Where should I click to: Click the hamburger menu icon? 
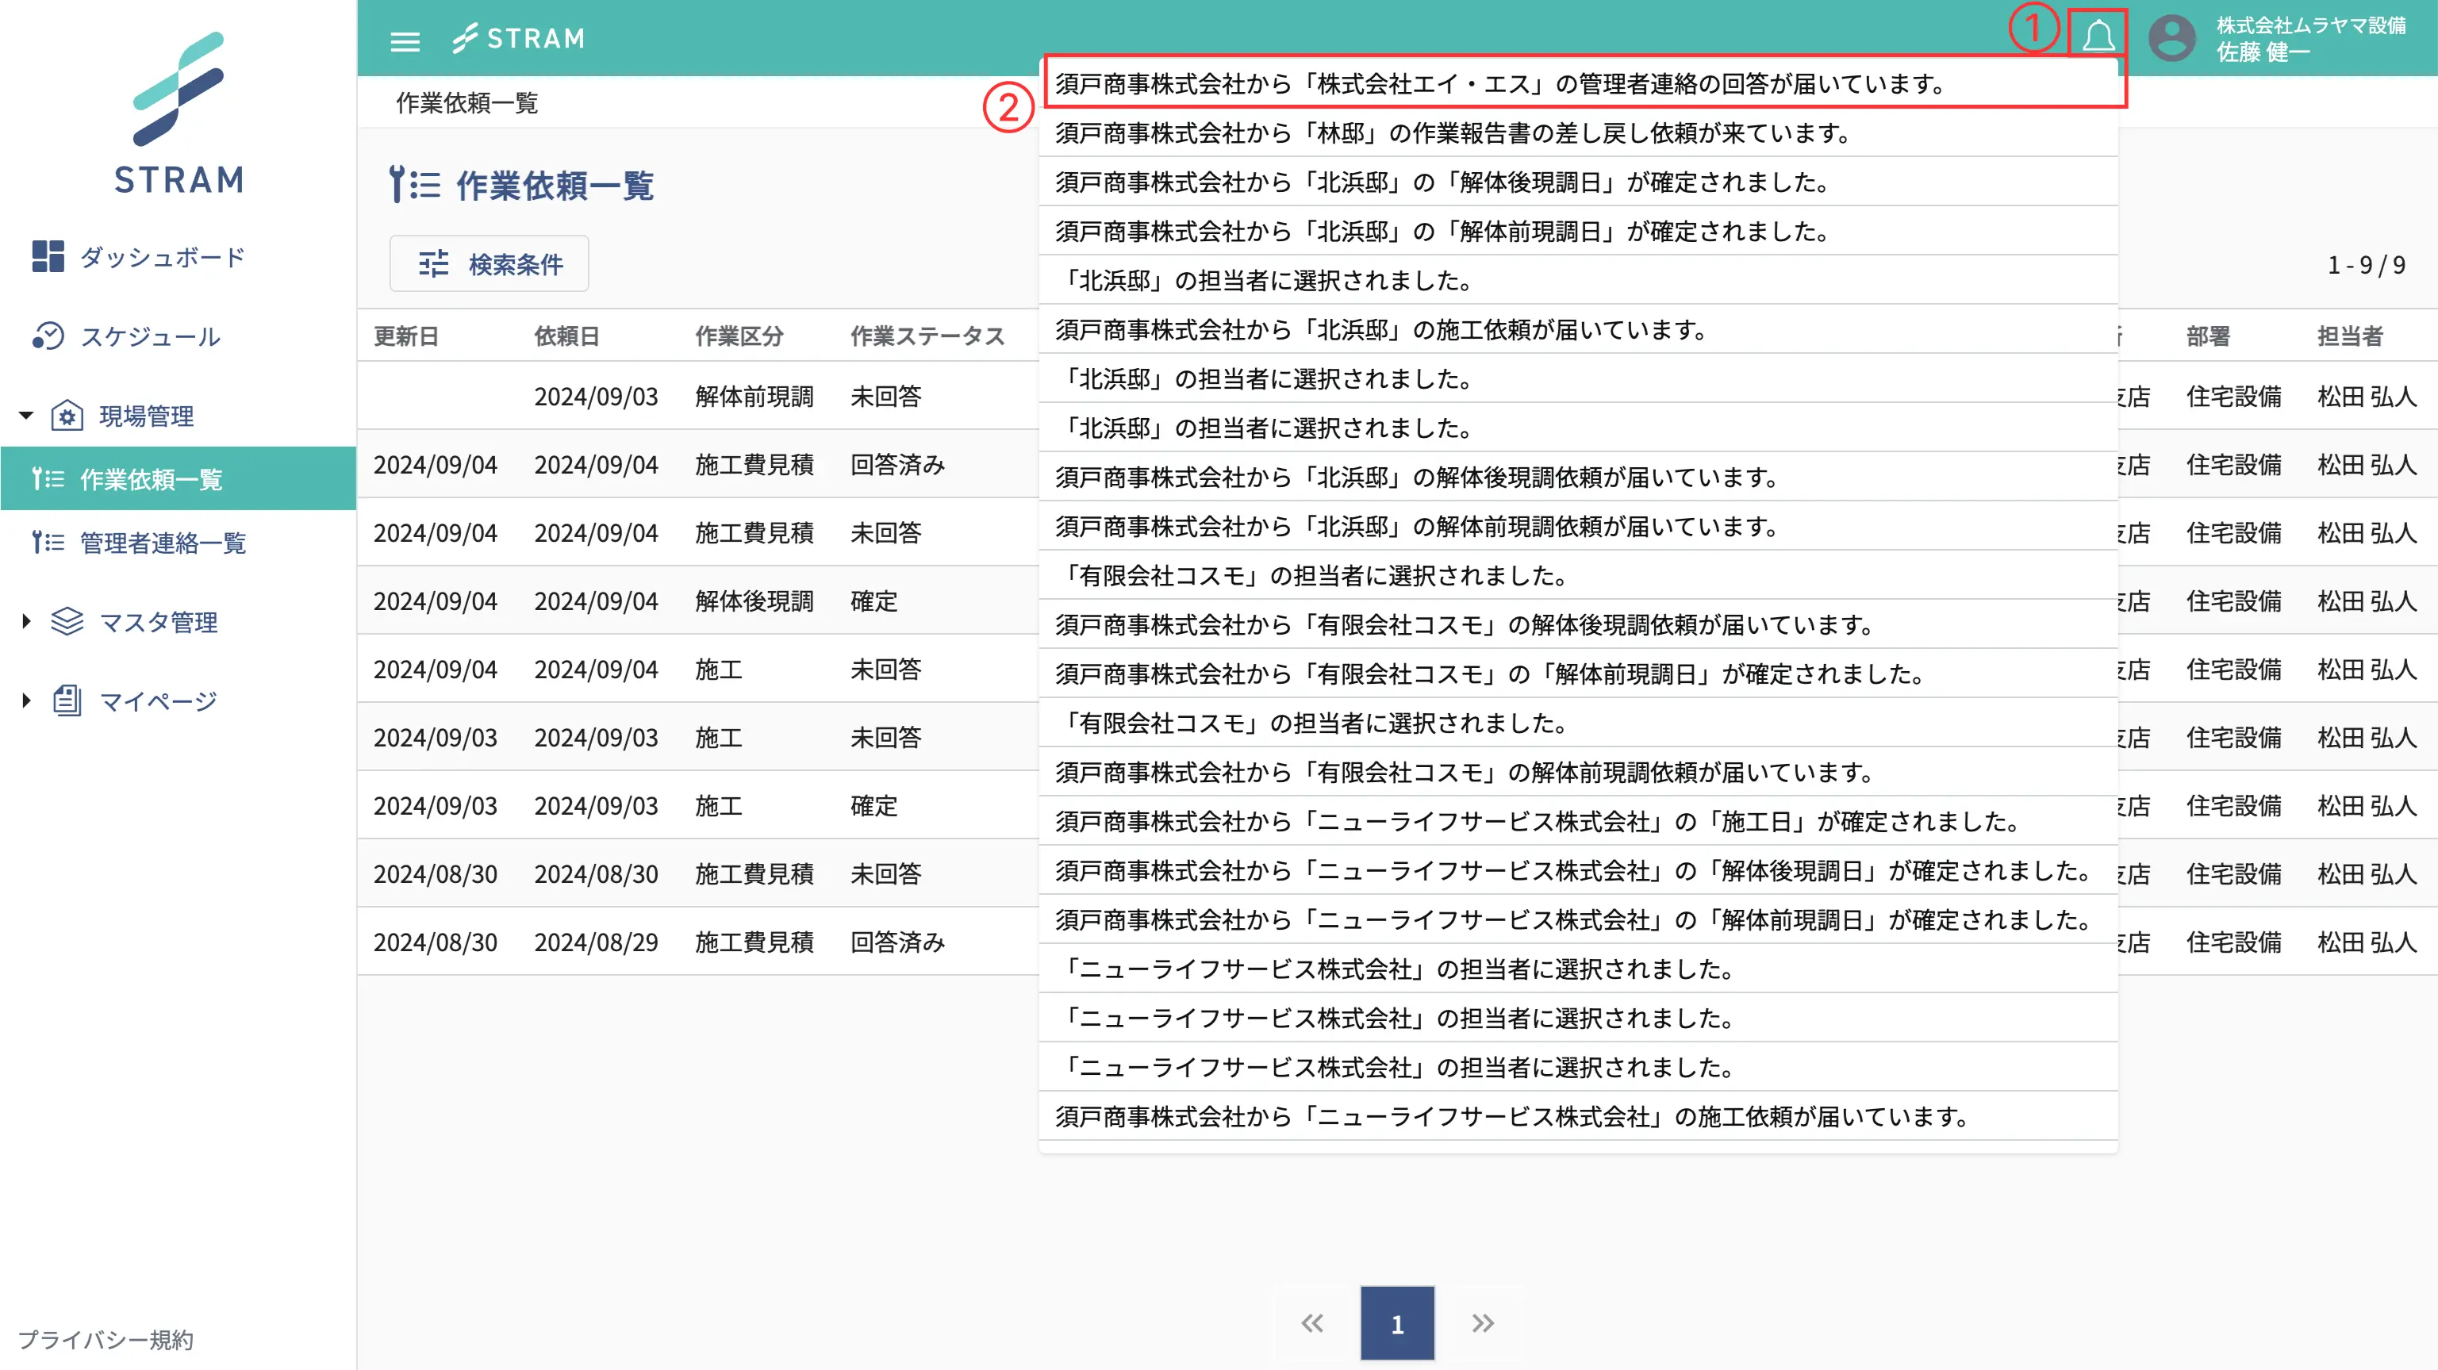coord(405,41)
